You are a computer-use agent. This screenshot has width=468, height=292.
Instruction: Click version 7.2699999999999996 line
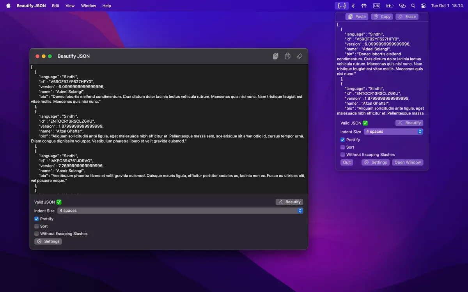pos(71,165)
